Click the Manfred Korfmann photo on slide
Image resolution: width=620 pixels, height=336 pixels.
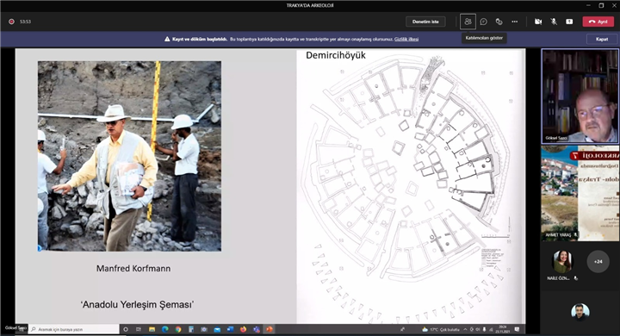pyautogui.click(x=130, y=156)
